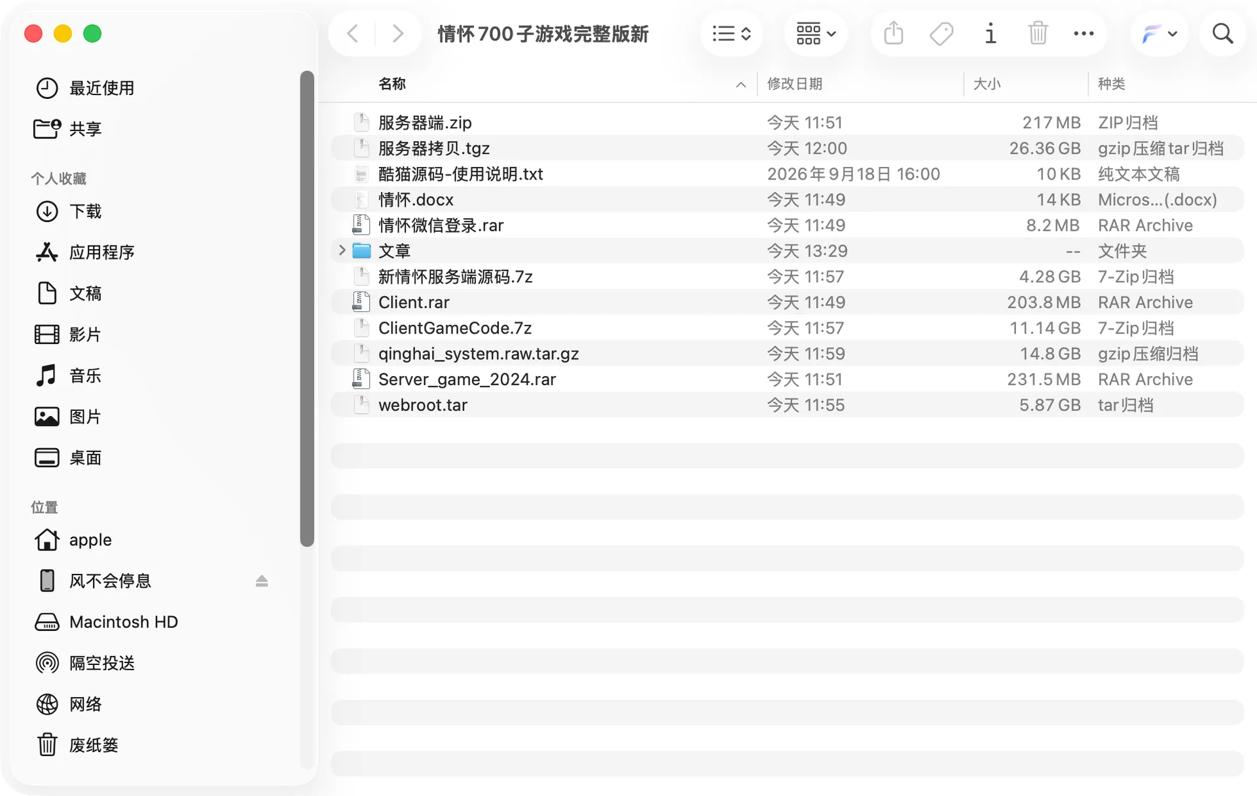Select the 影片 film icon in sidebar
Image resolution: width=1257 pixels, height=796 pixels.
point(46,335)
